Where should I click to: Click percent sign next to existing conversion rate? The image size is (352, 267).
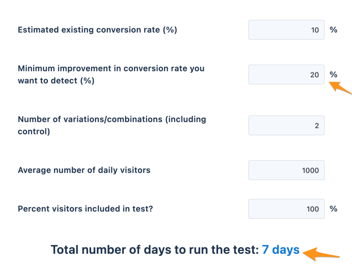pyautogui.click(x=333, y=30)
